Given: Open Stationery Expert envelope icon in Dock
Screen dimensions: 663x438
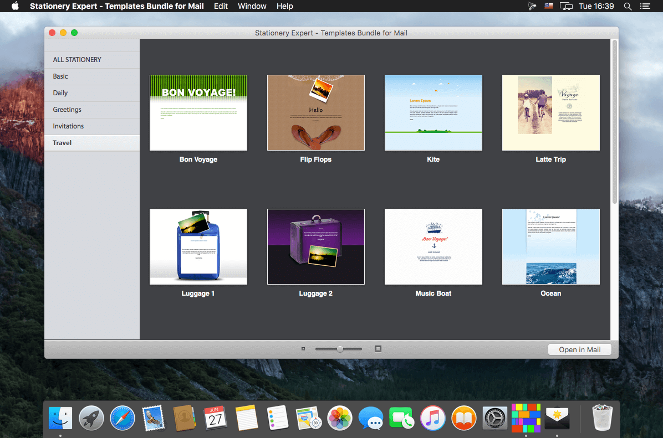Looking at the screenshot, I should point(557,418).
